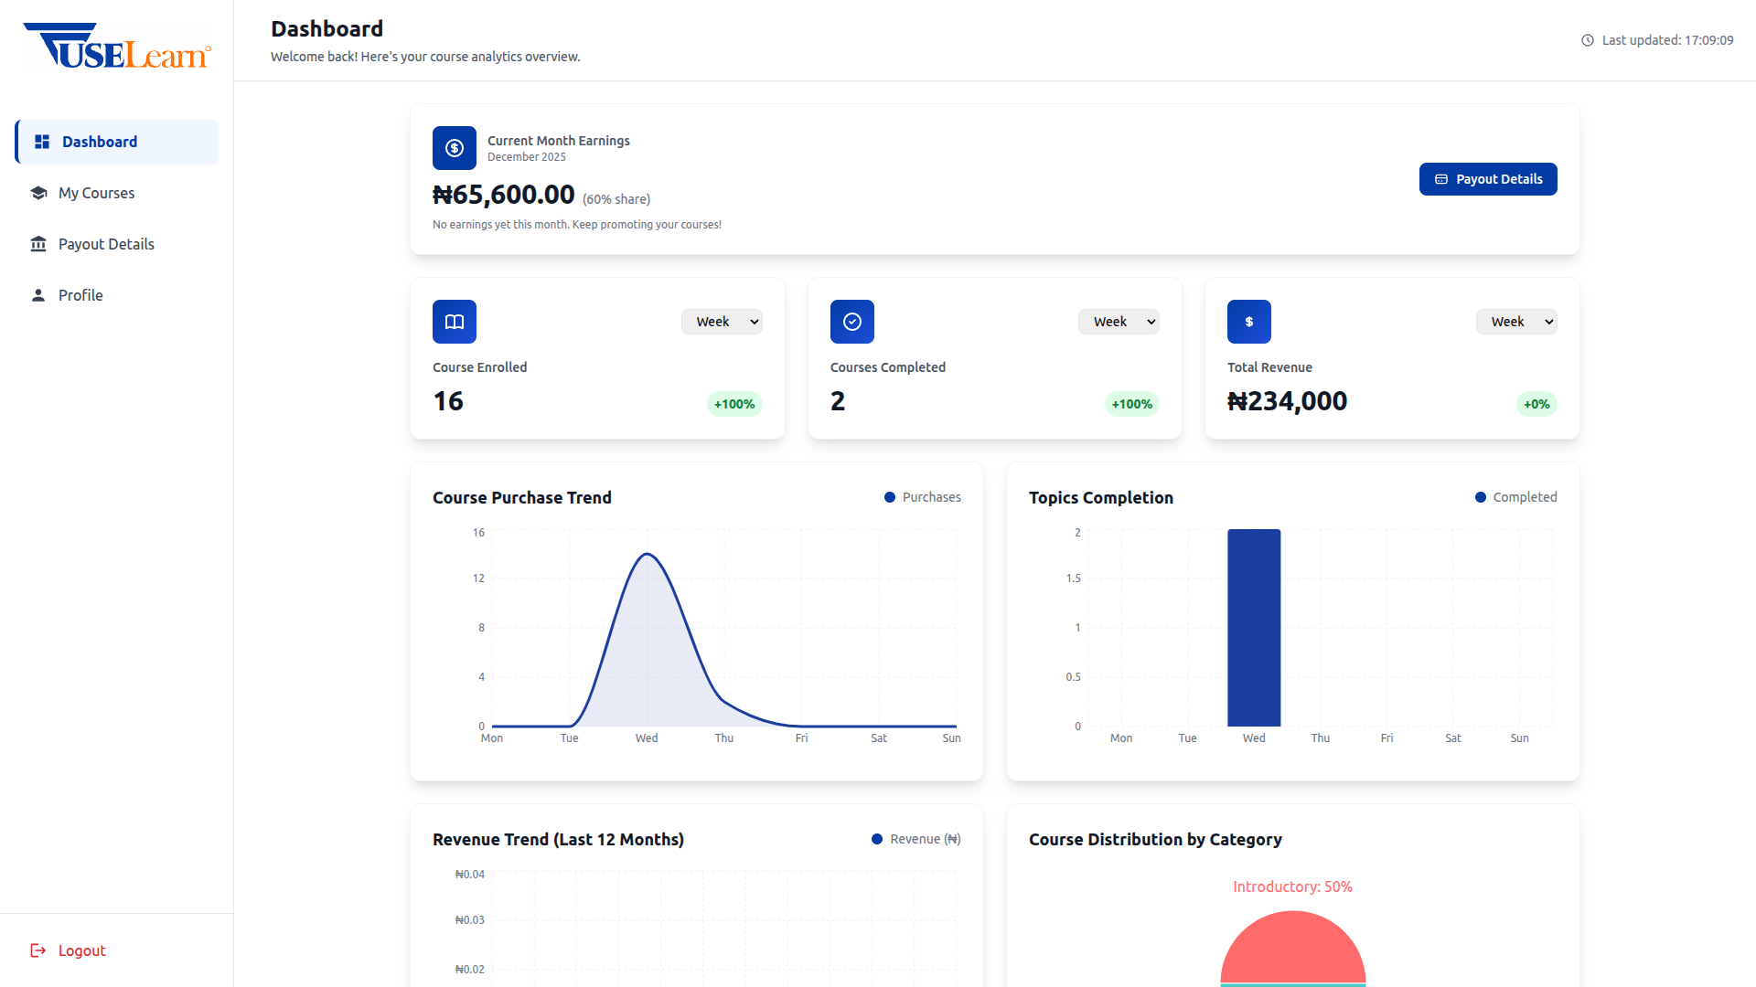Open Profile from the sidebar menu

click(x=80, y=295)
